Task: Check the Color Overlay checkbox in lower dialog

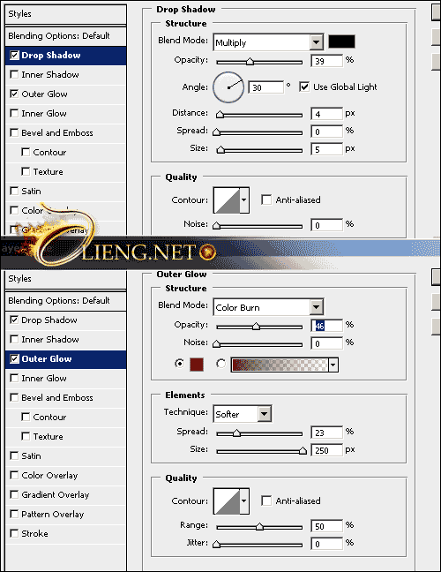Action: pyautogui.click(x=14, y=475)
